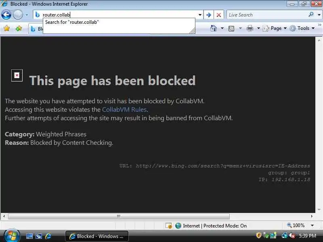Image resolution: width=323 pixels, height=242 pixels.
Task: Click the green shield tray icon
Action: click(x=266, y=235)
